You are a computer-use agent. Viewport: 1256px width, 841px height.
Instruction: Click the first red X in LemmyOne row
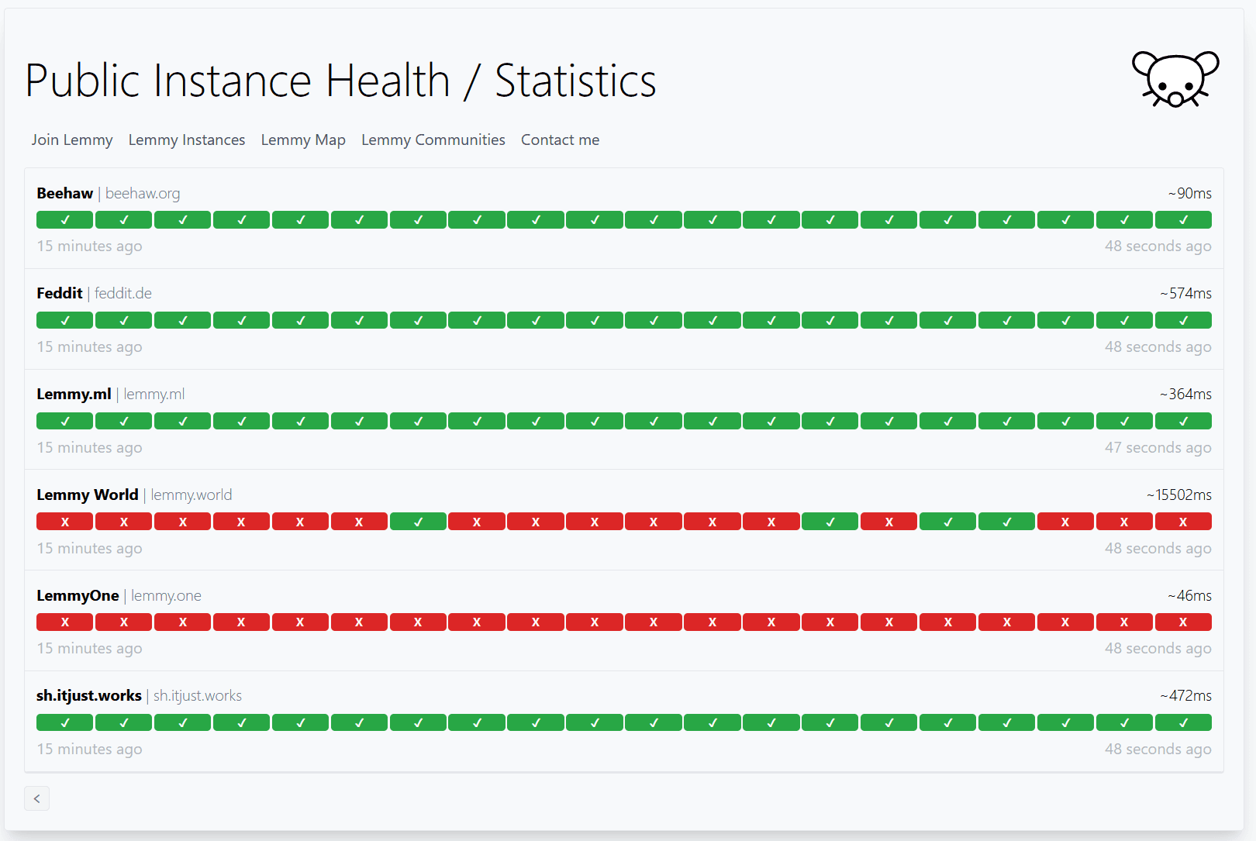(x=65, y=622)
